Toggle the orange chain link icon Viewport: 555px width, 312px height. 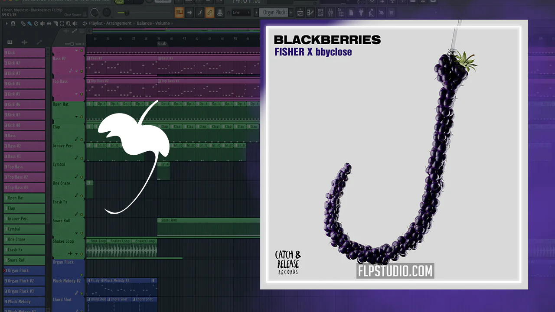[209, 13]
